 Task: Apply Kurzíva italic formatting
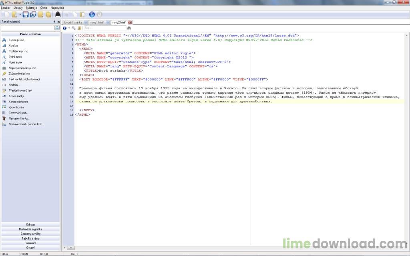13,46
